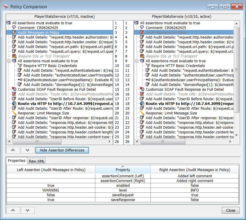Collapse the nested 'All assertions' folder in left pane

tap(8, 61)
